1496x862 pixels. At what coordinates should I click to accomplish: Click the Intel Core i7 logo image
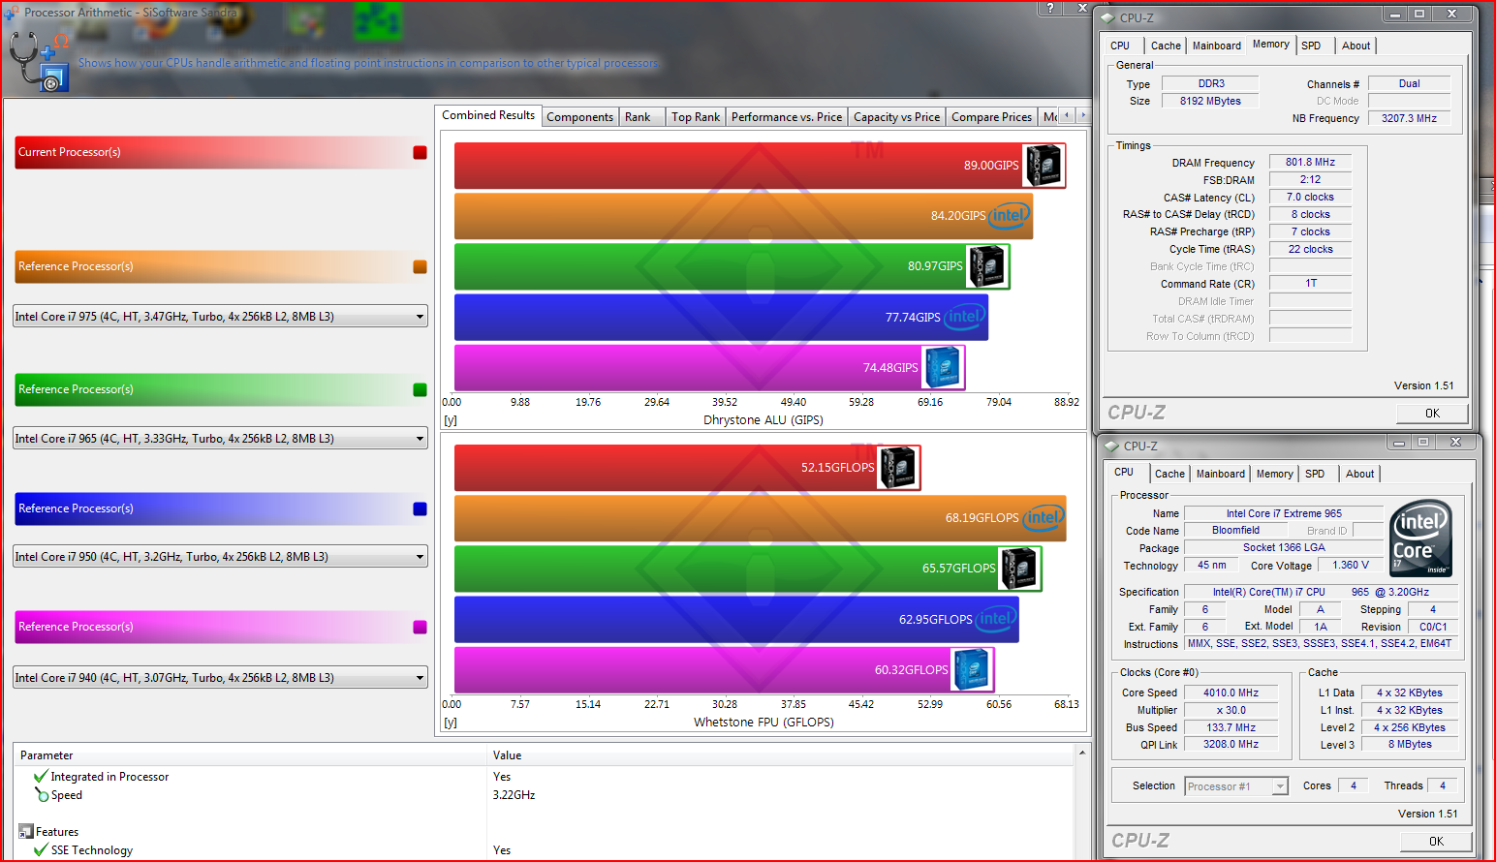1420,539
